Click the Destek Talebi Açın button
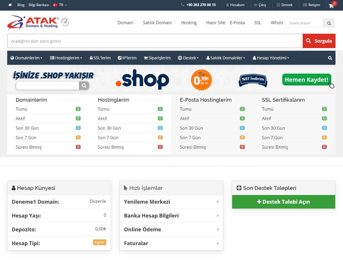Image resolution: width=343 pixels, height=261 pixels. 283,202
